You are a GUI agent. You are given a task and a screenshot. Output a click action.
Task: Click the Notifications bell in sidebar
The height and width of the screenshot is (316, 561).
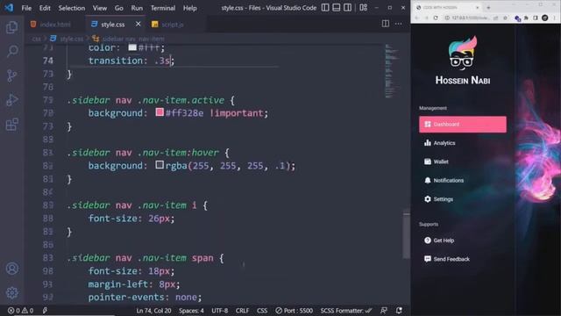click(428, 180)
